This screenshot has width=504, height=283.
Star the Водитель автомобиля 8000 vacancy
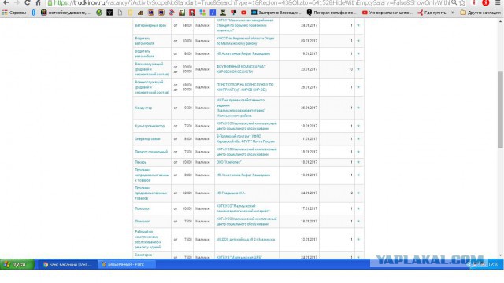point(358,53)
